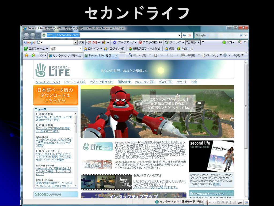Click the browser Forward button

click(x=33, y=35)
